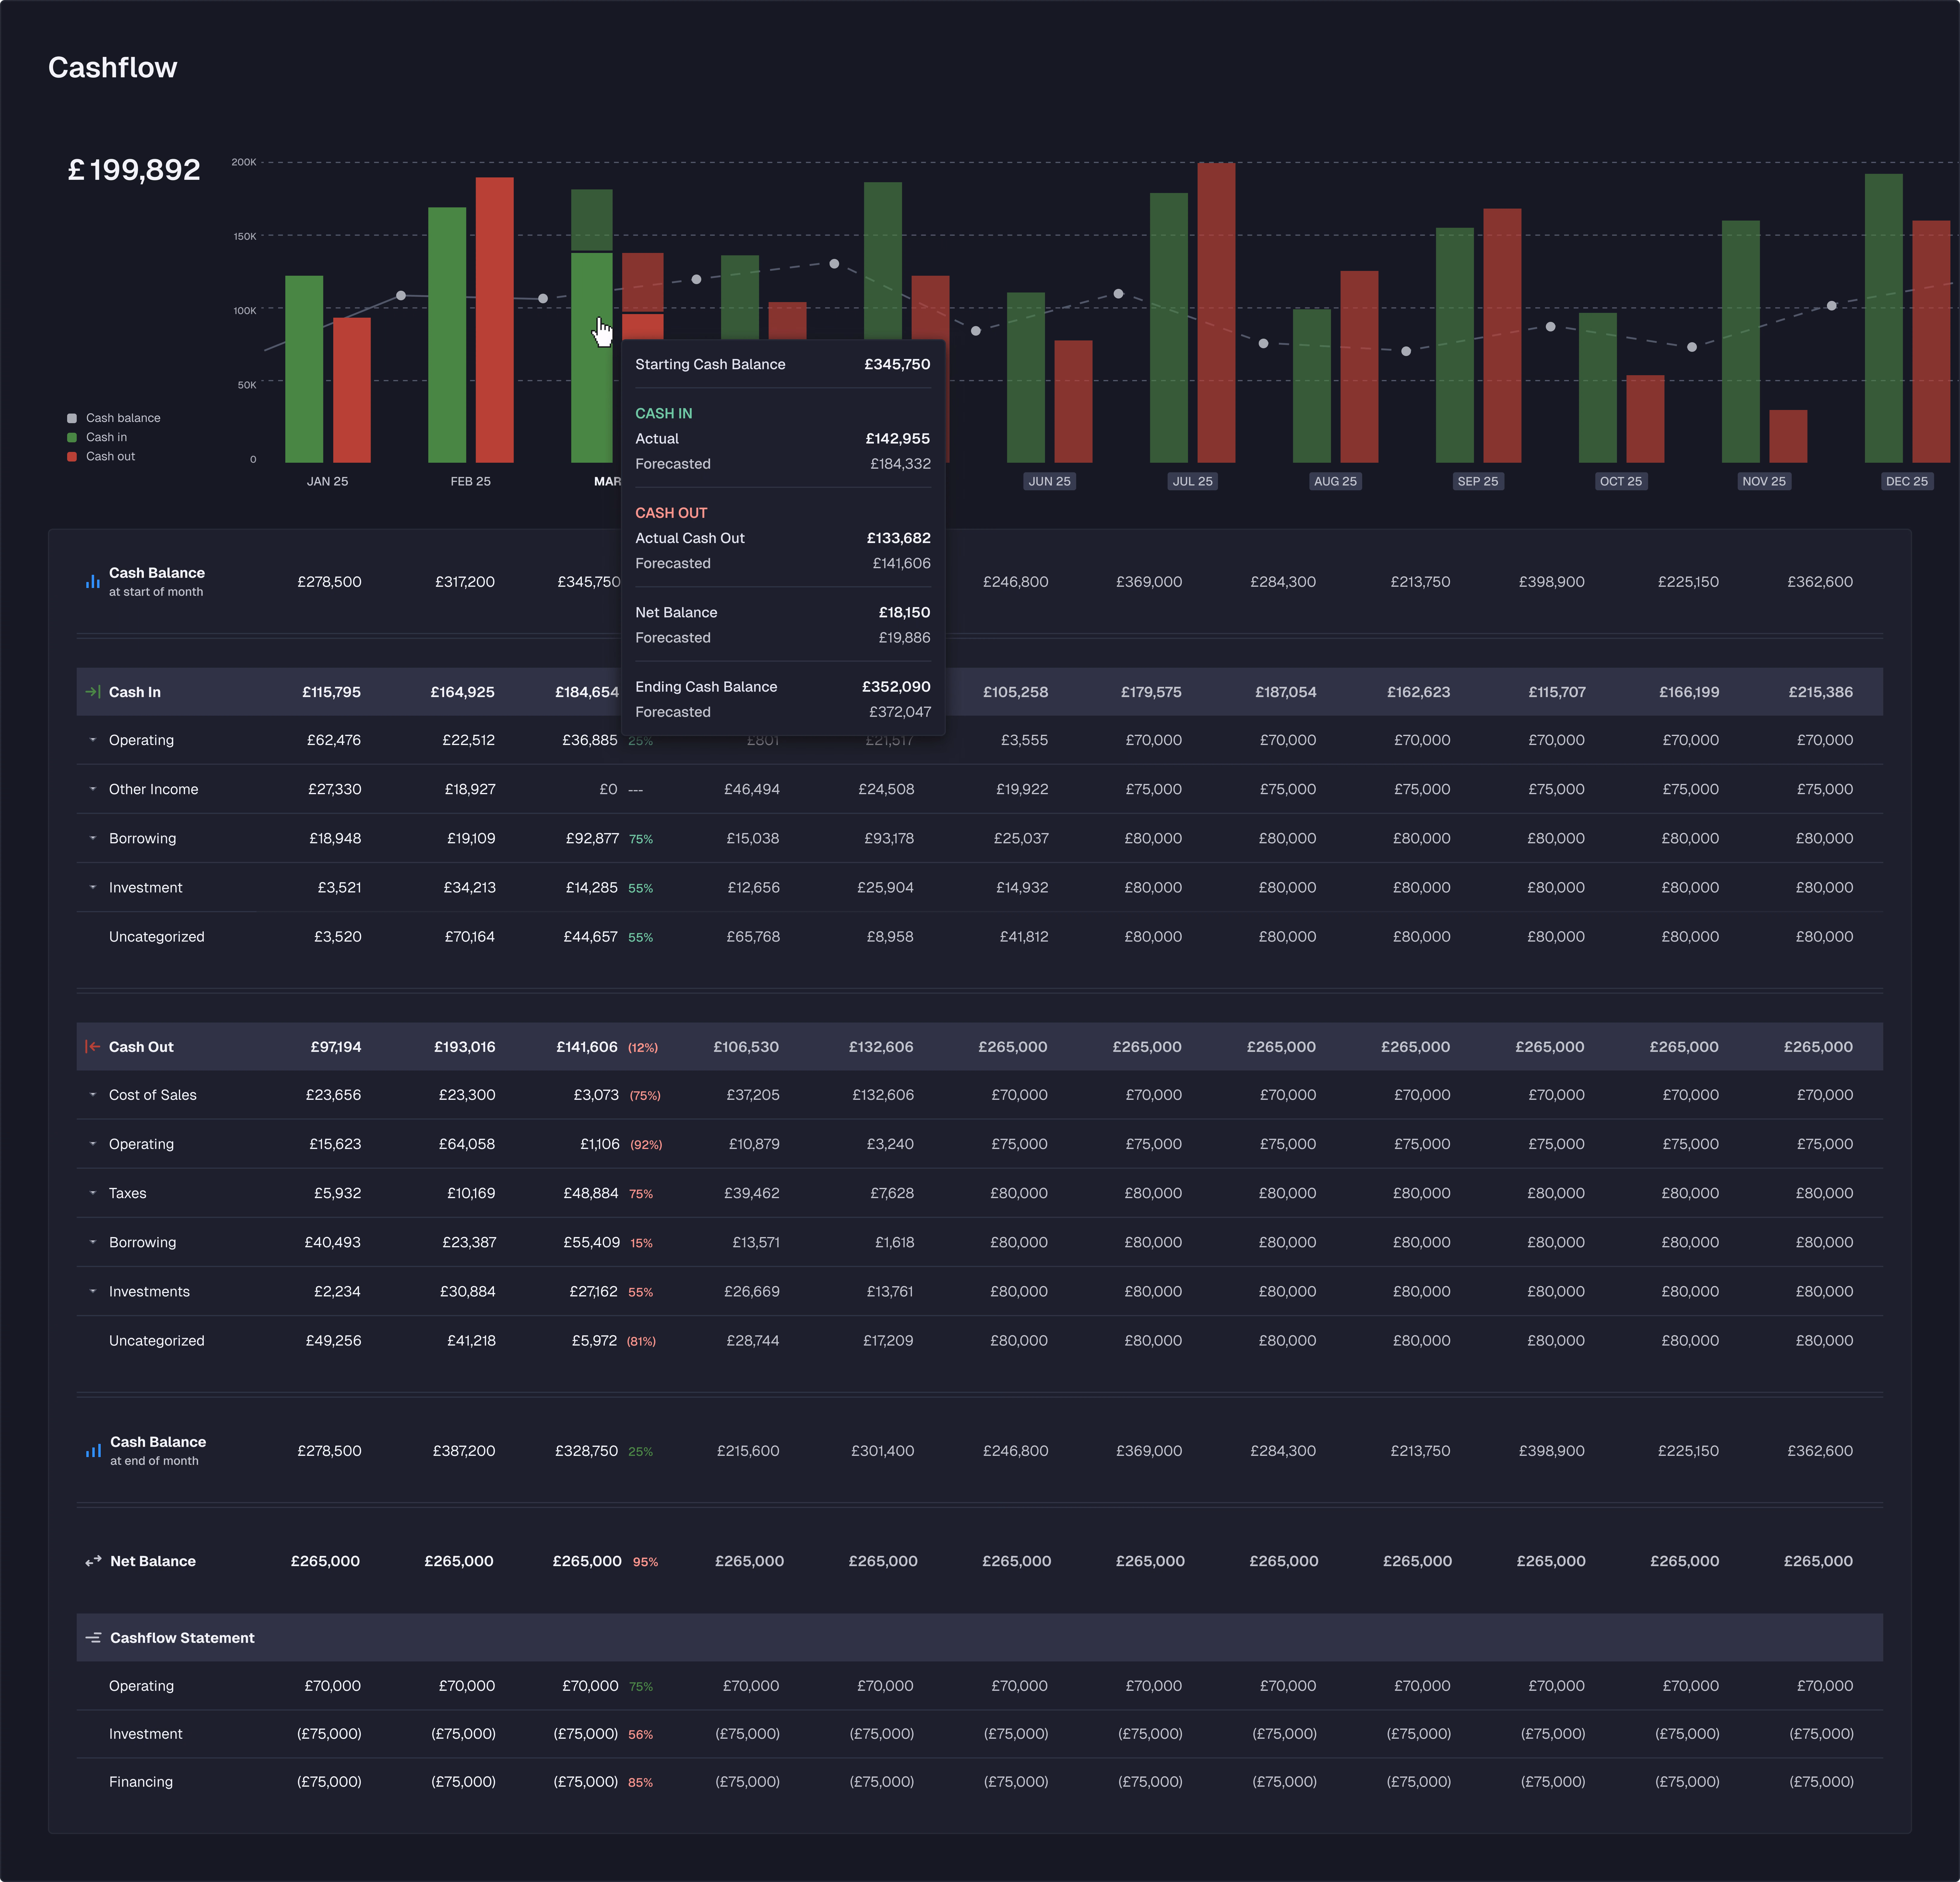Screen dimensions: 1960x1882
Task: Click the Cash Out arrow icon
Action: (x=93, y=1047)
